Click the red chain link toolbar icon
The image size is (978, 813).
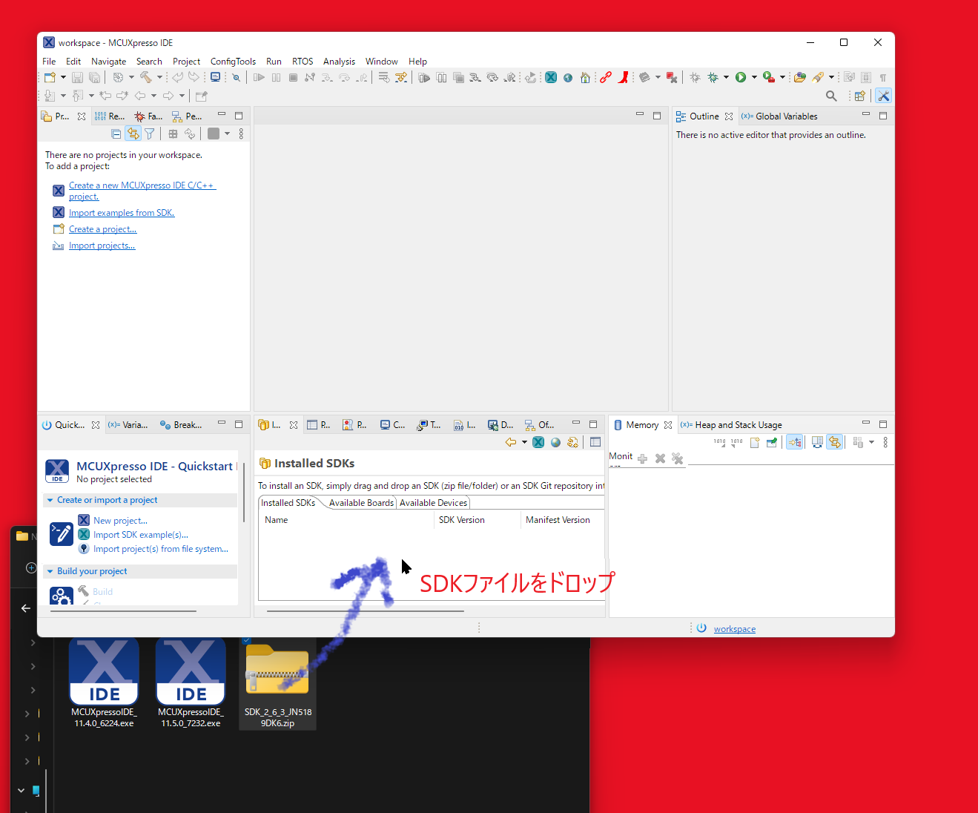tap(606, 77)
